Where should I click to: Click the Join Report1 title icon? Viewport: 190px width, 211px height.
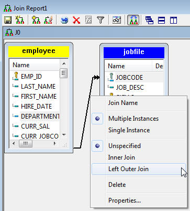click(x=7, y=8)
